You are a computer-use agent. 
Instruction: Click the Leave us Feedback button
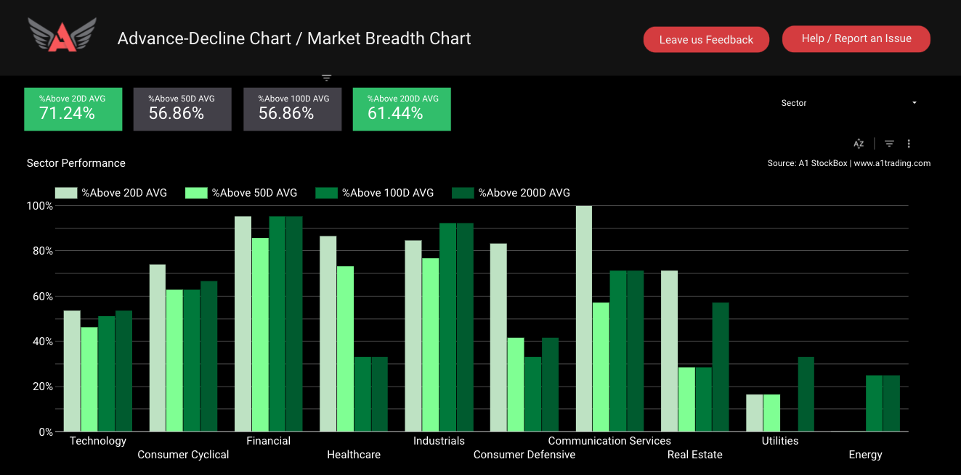tap(706, 39)
